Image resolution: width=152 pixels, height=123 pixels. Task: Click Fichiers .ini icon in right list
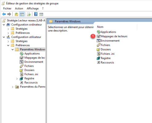(99, 54)
